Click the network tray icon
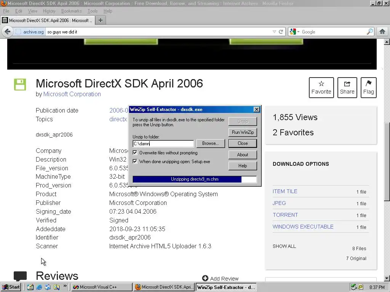 [354, 287]
